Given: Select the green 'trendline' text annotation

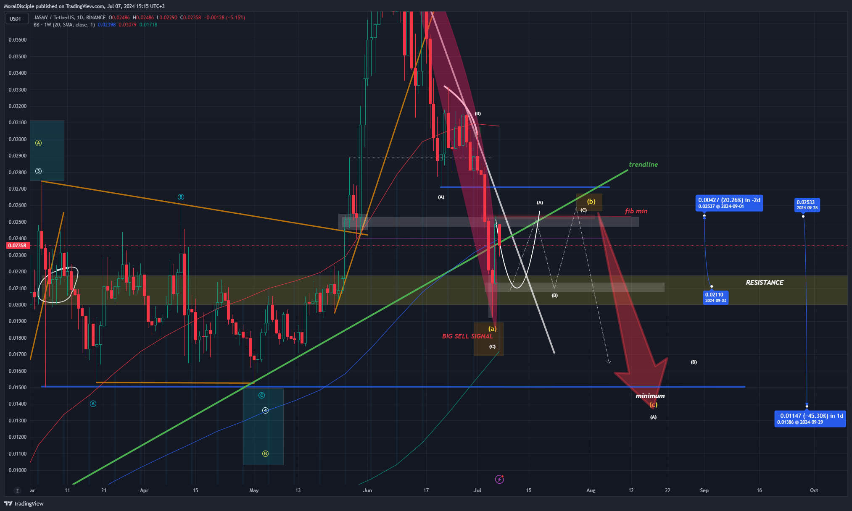Looking at the screenshot, I should (x=644, y=165).
